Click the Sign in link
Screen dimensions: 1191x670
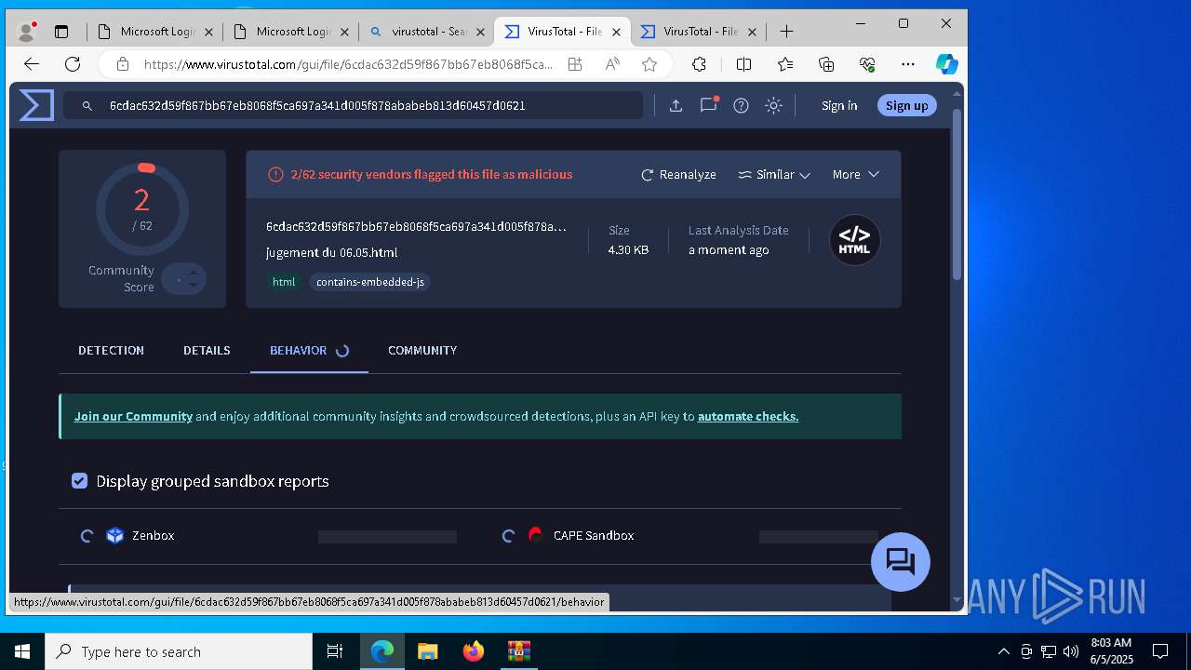(839, 106)
